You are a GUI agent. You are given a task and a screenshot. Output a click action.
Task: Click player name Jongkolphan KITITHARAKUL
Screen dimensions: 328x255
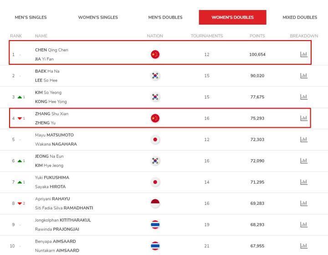pyautogui.click(x=63, y=220)
